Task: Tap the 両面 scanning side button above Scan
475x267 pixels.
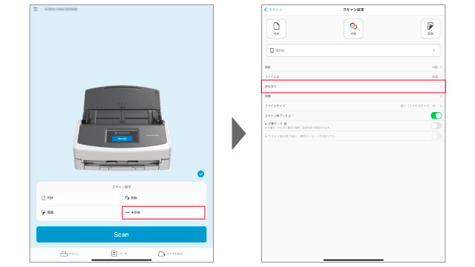Action: pos(79,212)
